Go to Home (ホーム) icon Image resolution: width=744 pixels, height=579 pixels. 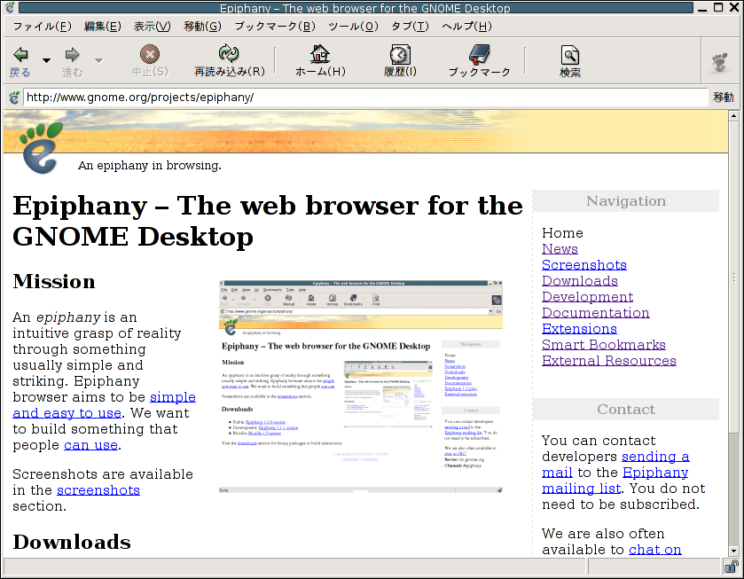tap(320, 53)
